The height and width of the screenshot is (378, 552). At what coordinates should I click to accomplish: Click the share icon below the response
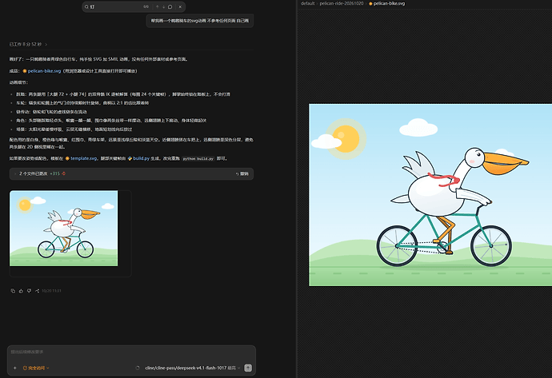(x=38, y=291)
